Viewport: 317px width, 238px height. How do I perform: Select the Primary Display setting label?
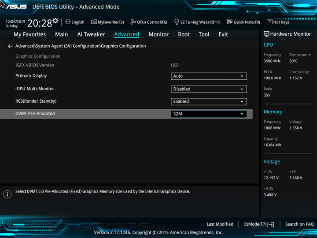[x=31, y=76]
